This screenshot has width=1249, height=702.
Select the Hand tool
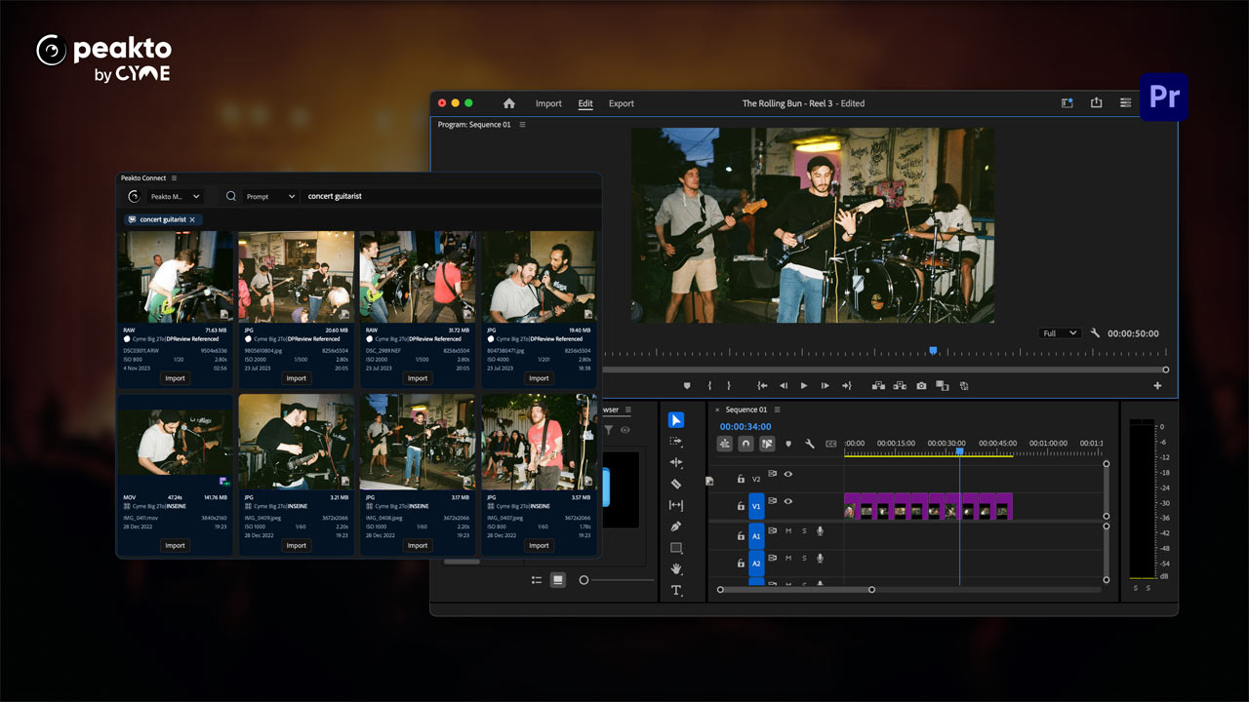point(676,568)
